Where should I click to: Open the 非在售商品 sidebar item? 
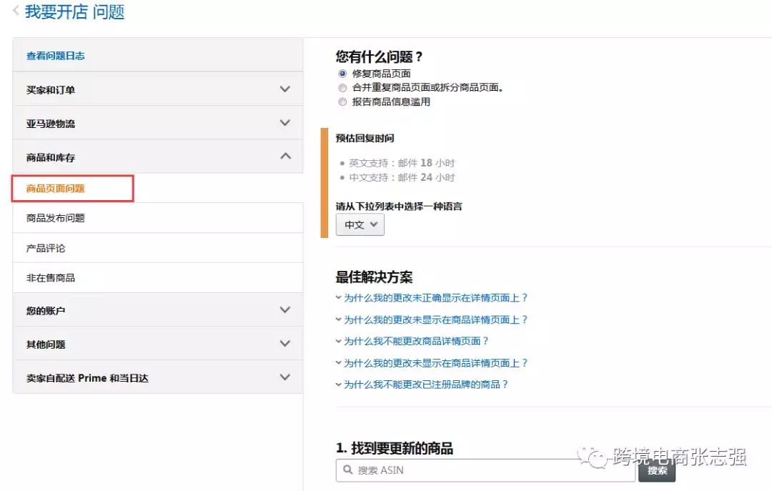(x=49, y=277)
